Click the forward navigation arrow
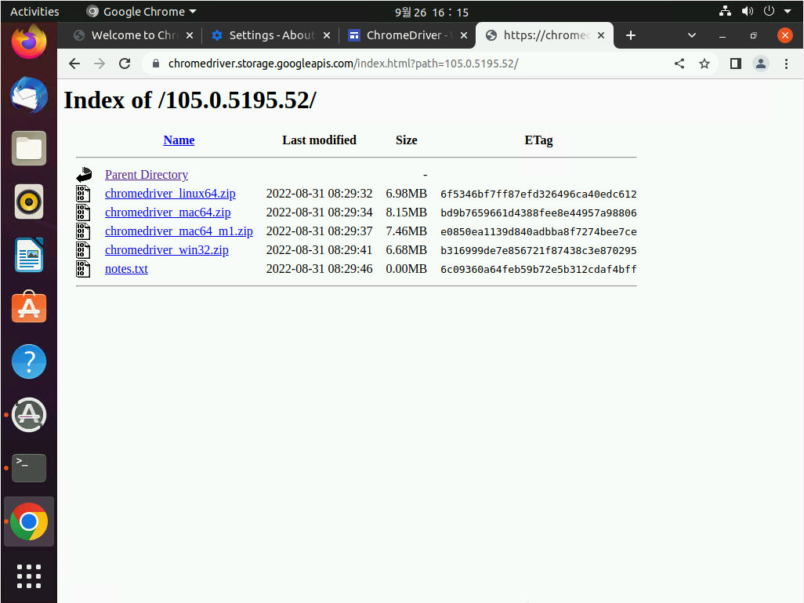This screenshot has height=603, width=804. [99, 64]
